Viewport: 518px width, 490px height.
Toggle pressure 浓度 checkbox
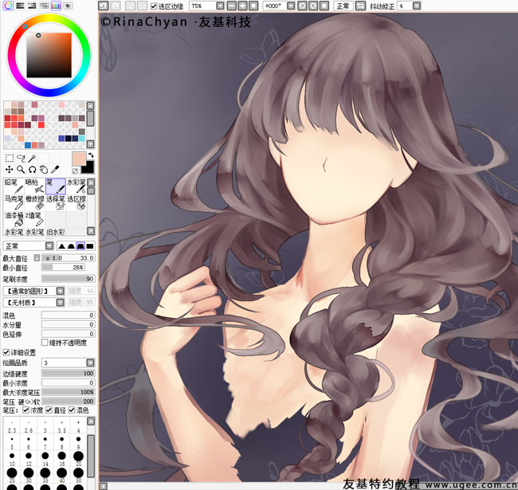(x=26, y=410)
